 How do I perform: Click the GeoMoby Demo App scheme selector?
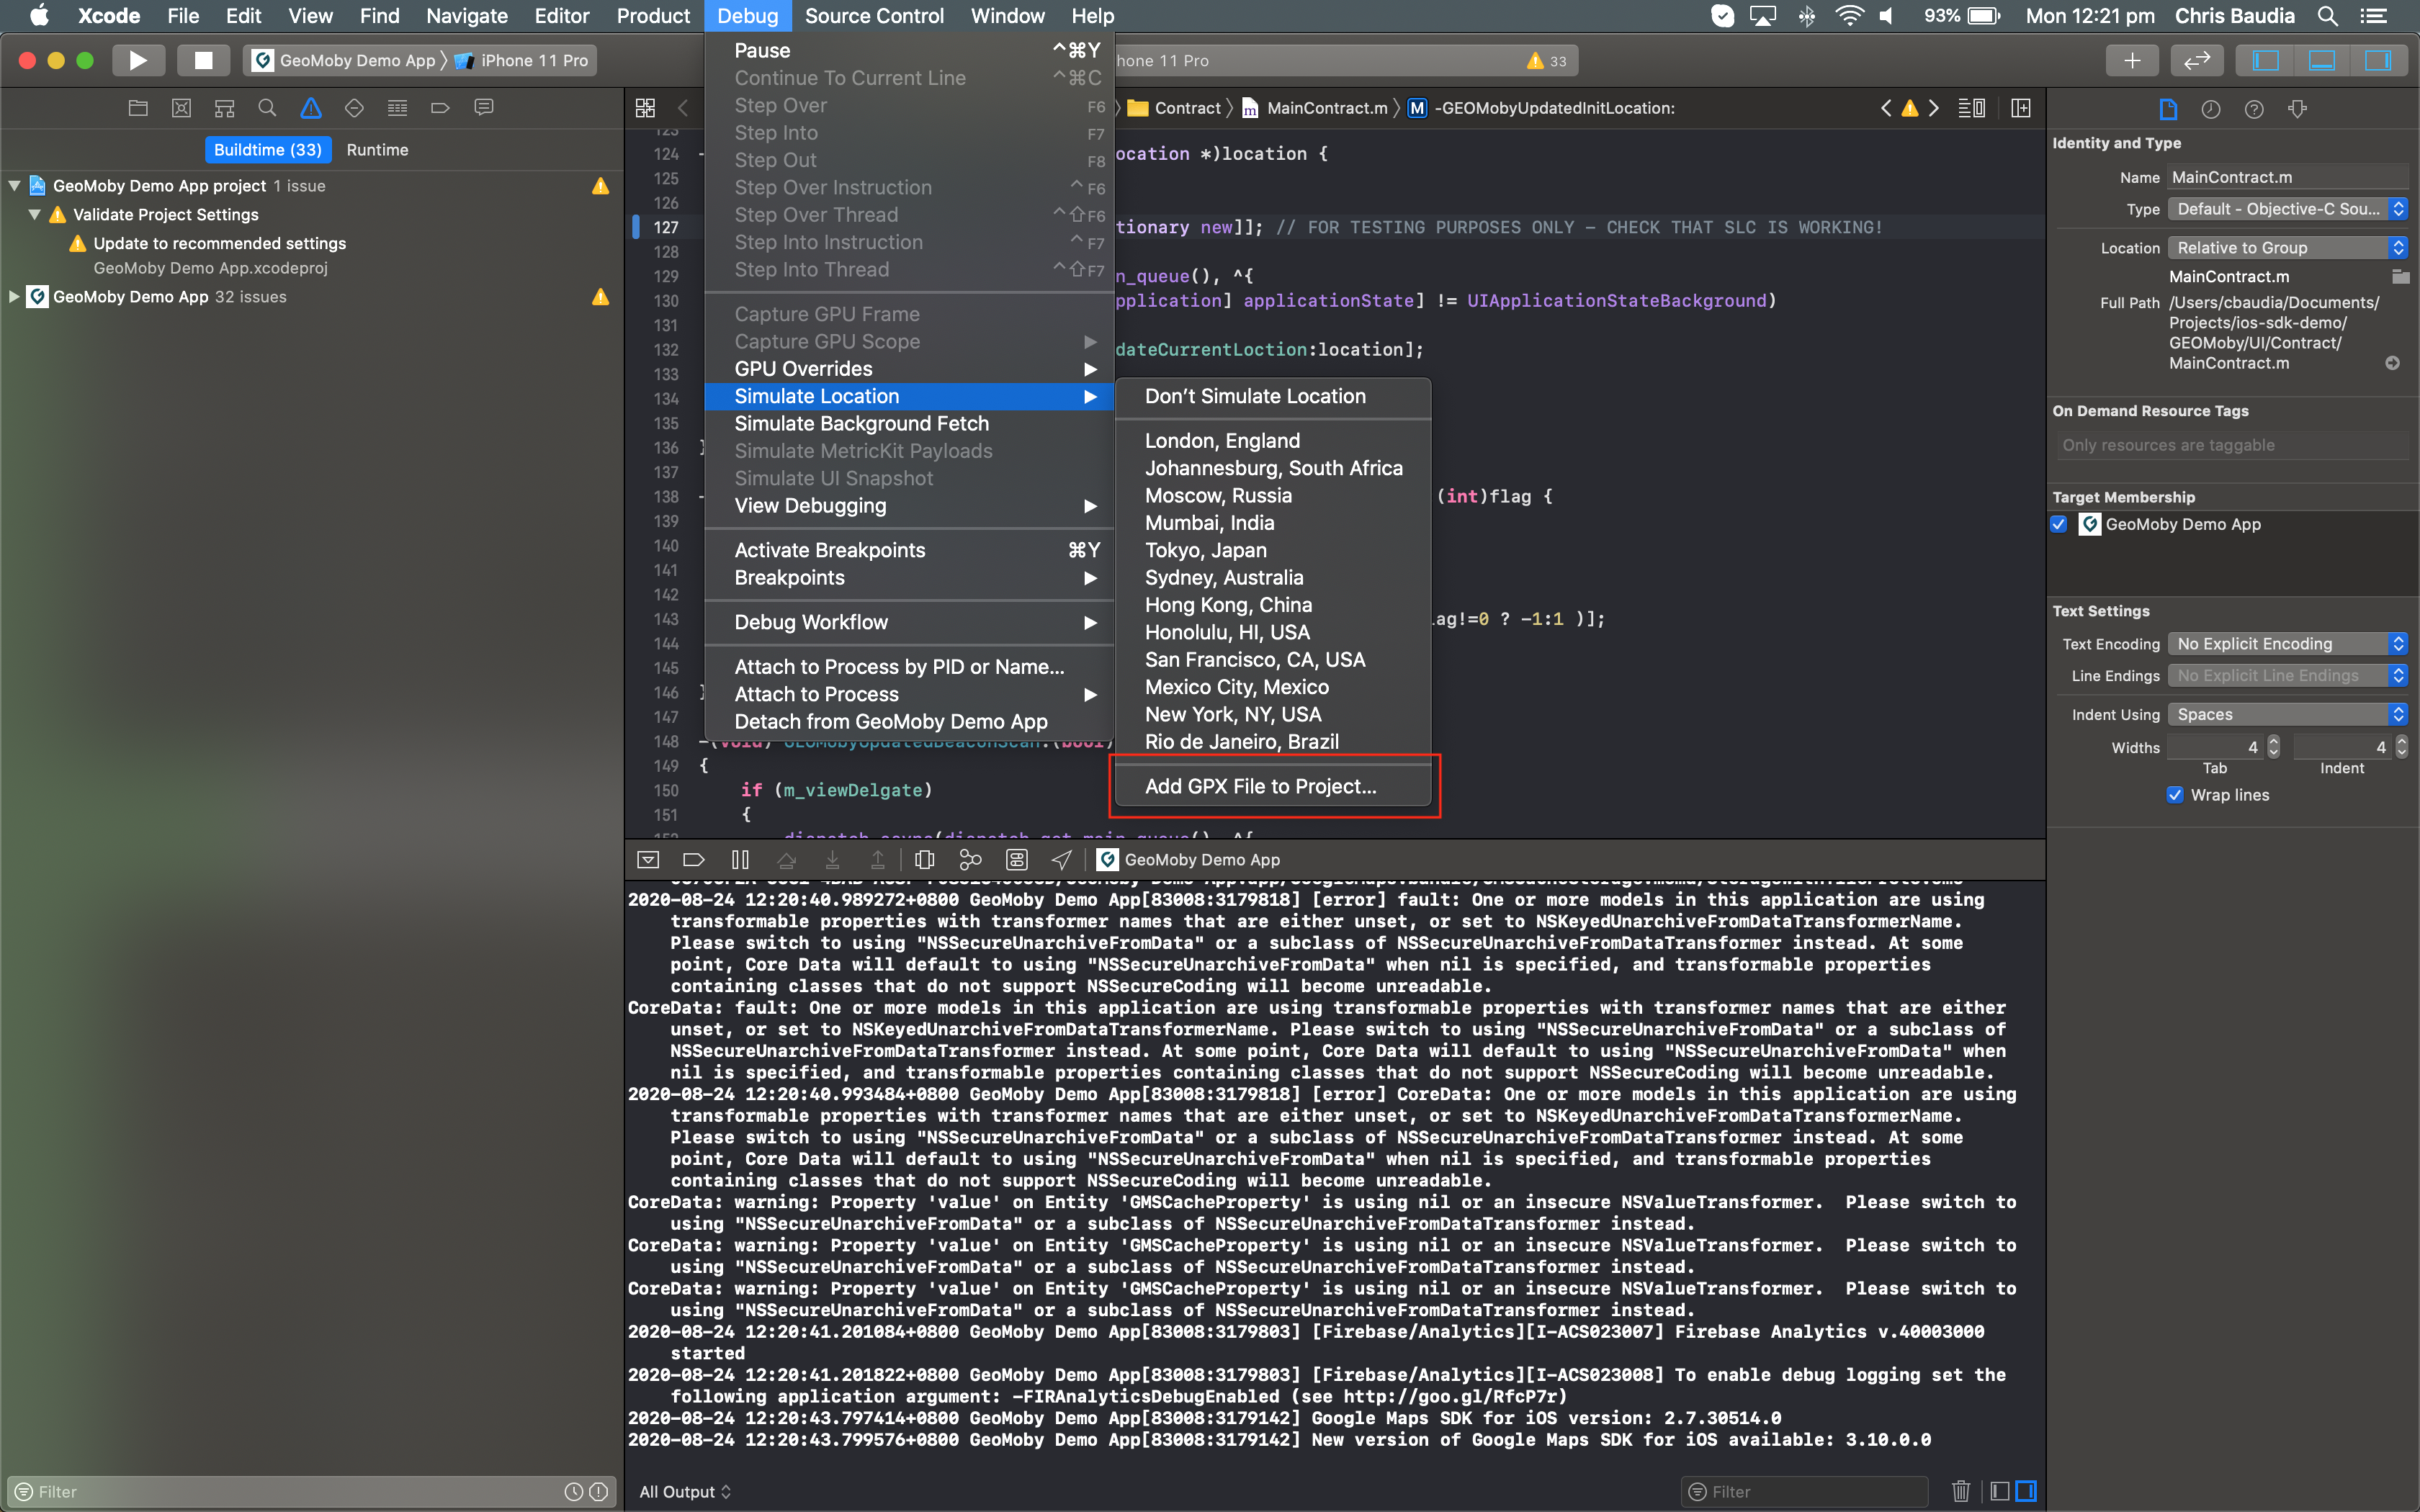pos(345,61)
